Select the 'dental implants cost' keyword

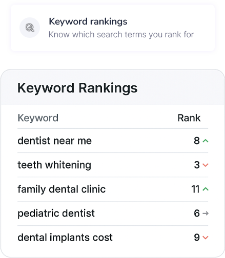[x=65, y=238]
